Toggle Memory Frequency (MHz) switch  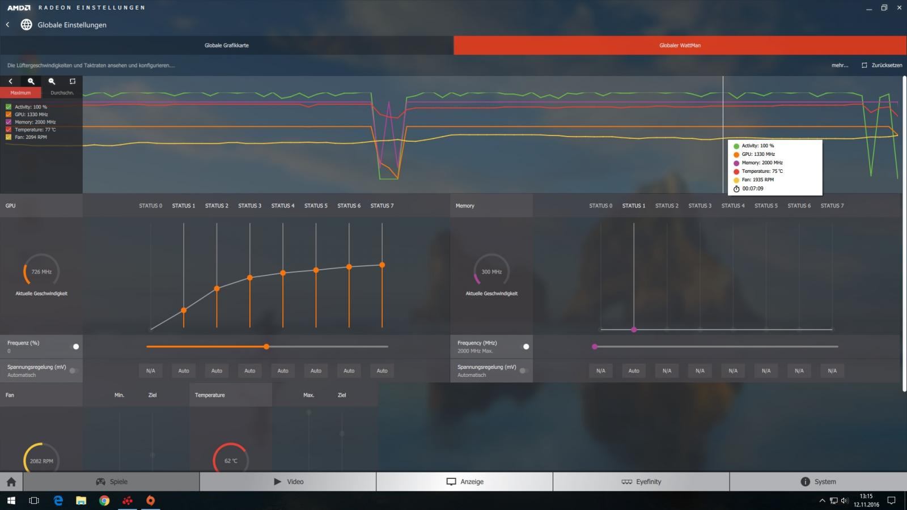[524, 347]
